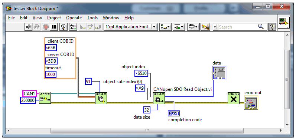
Task: Click the search magnifying glass icon
Action: [x=261, y=27]
